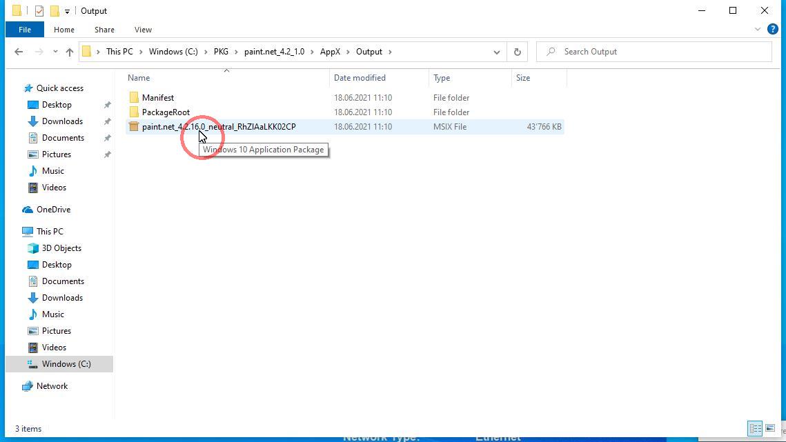Open Explorer Help question mark icon
Image resolution: width=786 pixels, height=442 pixels.
coord(773,30)
